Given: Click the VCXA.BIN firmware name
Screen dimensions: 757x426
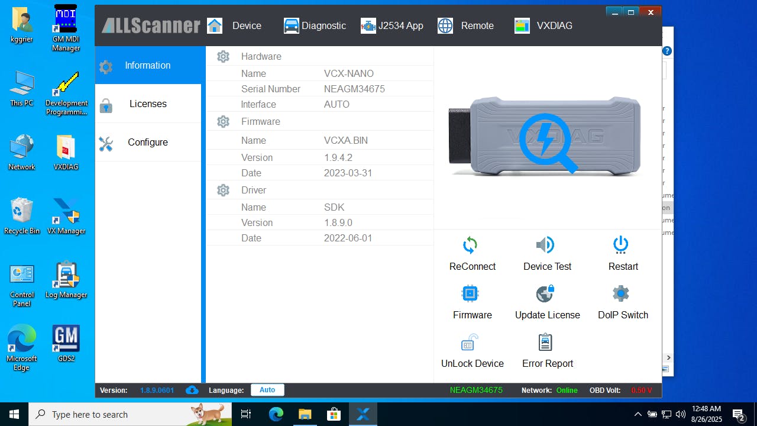Looking at the screenshot, I should point(346,140).
